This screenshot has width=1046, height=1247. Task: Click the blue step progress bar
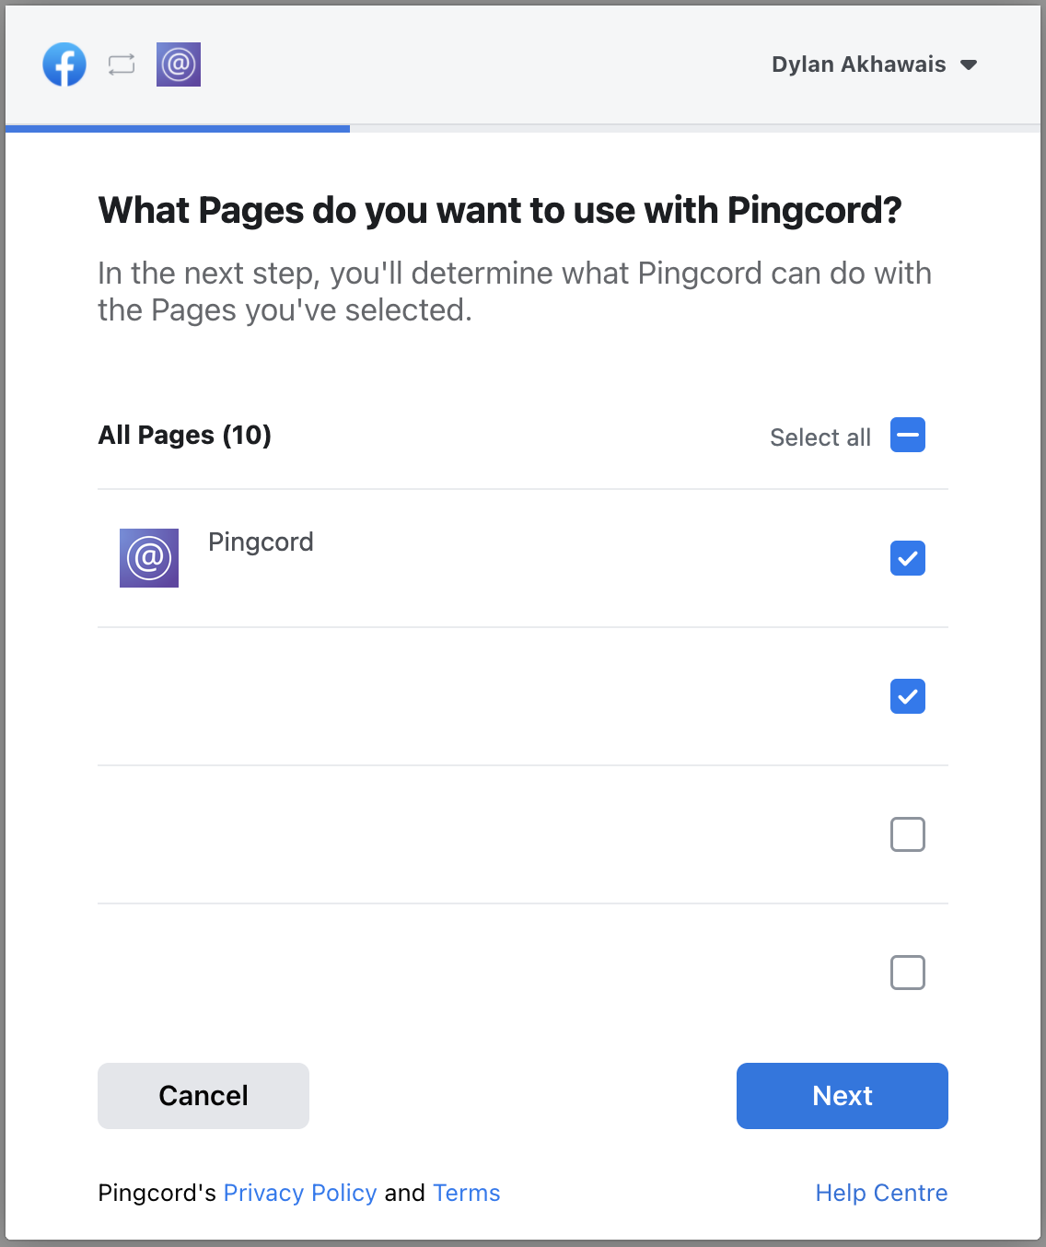click(x=178, y=129)
